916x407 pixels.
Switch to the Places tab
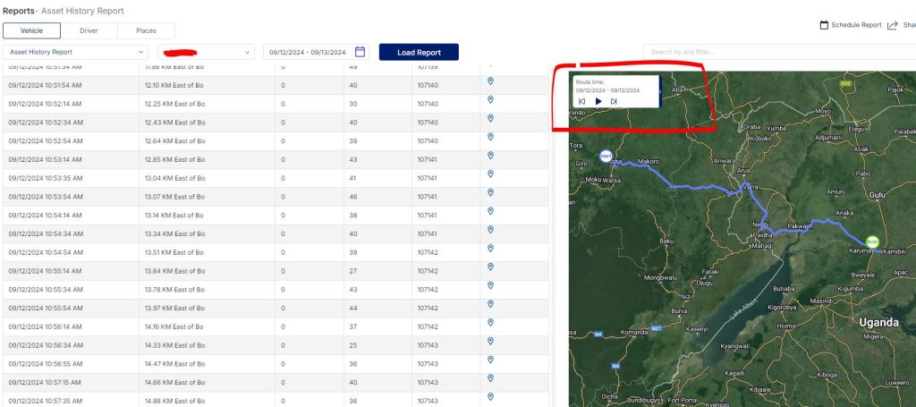coord(146,30)
